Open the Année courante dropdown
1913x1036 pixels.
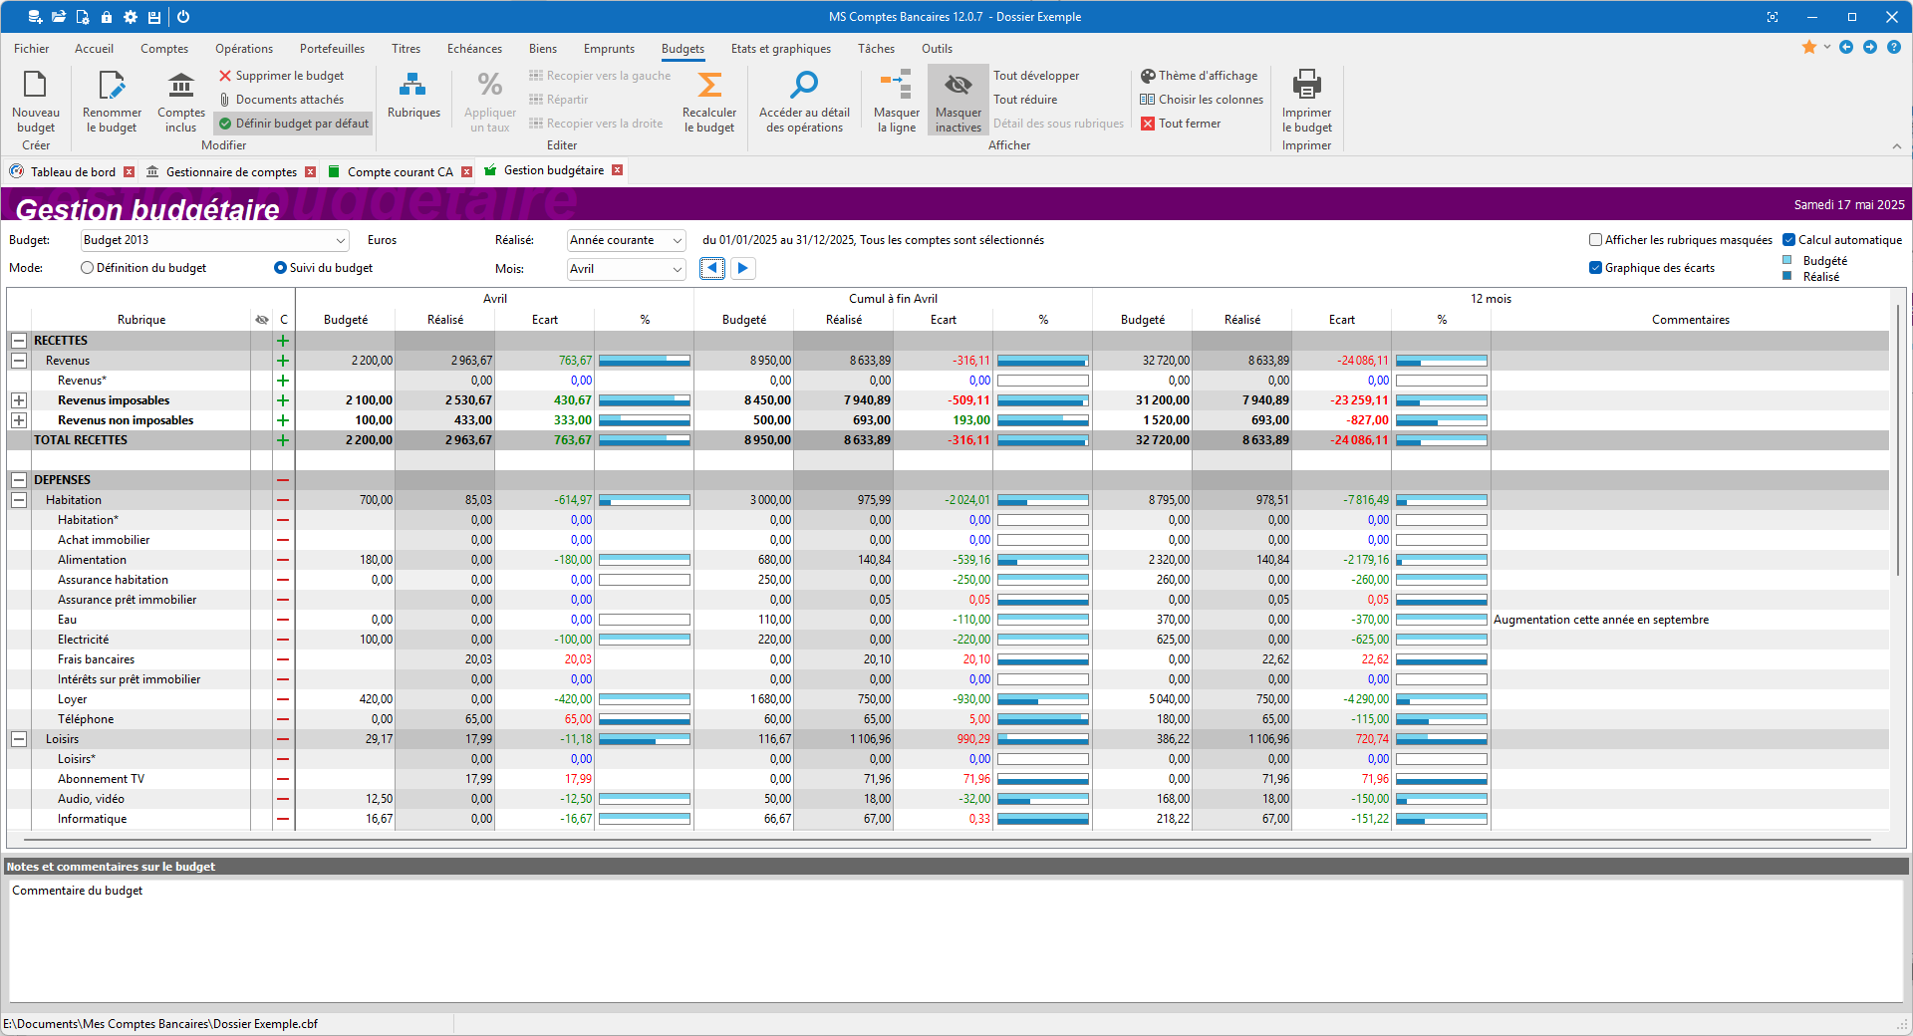pyautogui.click(x=627, y=240)
